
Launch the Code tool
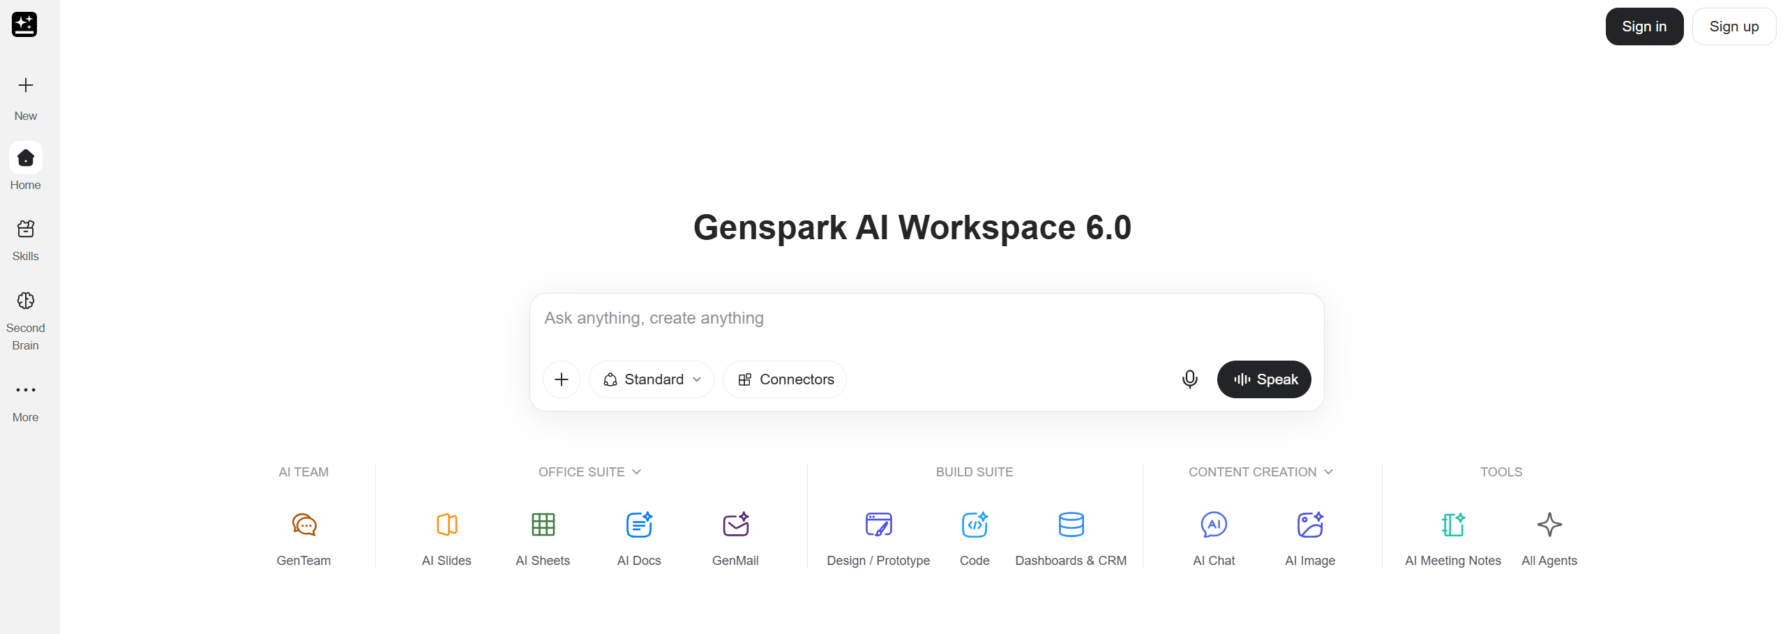coord(975,538)
